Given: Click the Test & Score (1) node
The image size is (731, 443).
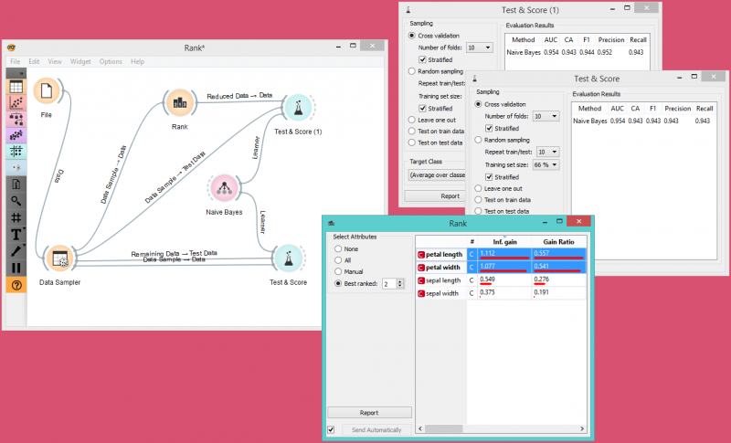Looking at the screenshot, I should 297,108.
